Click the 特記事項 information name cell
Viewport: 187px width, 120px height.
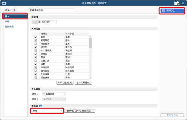[52, 44]
